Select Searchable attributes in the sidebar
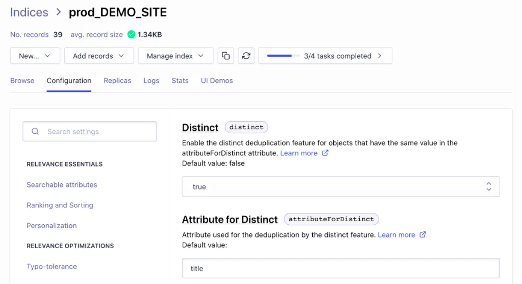 coord(62,185)
